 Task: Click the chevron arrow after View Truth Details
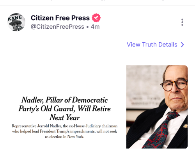(183, 45)
